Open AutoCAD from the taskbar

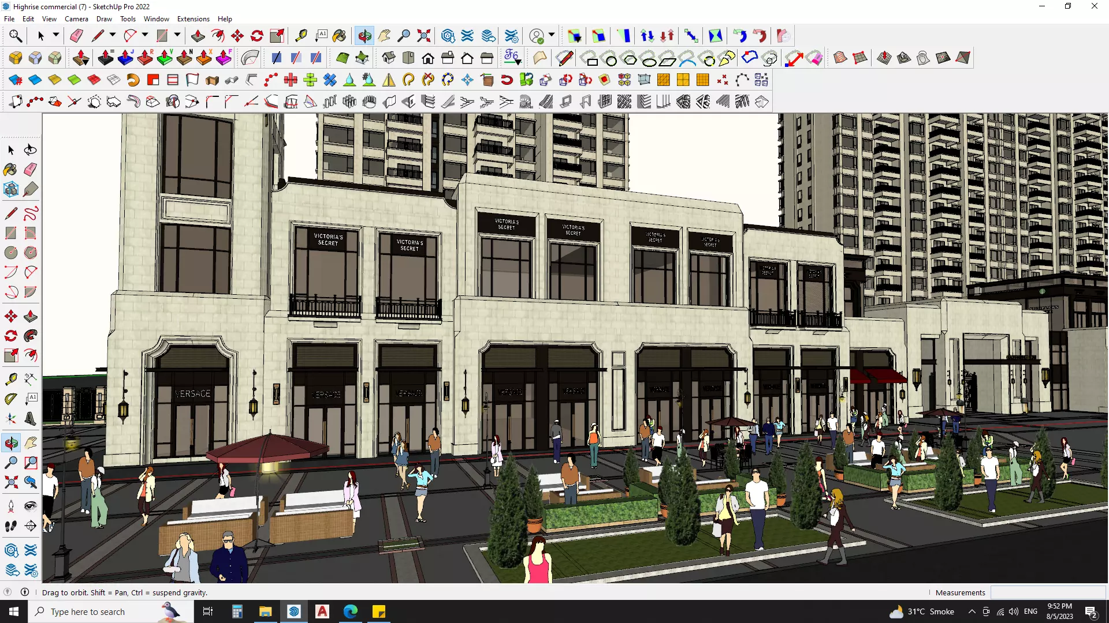(x=322, y=611)
